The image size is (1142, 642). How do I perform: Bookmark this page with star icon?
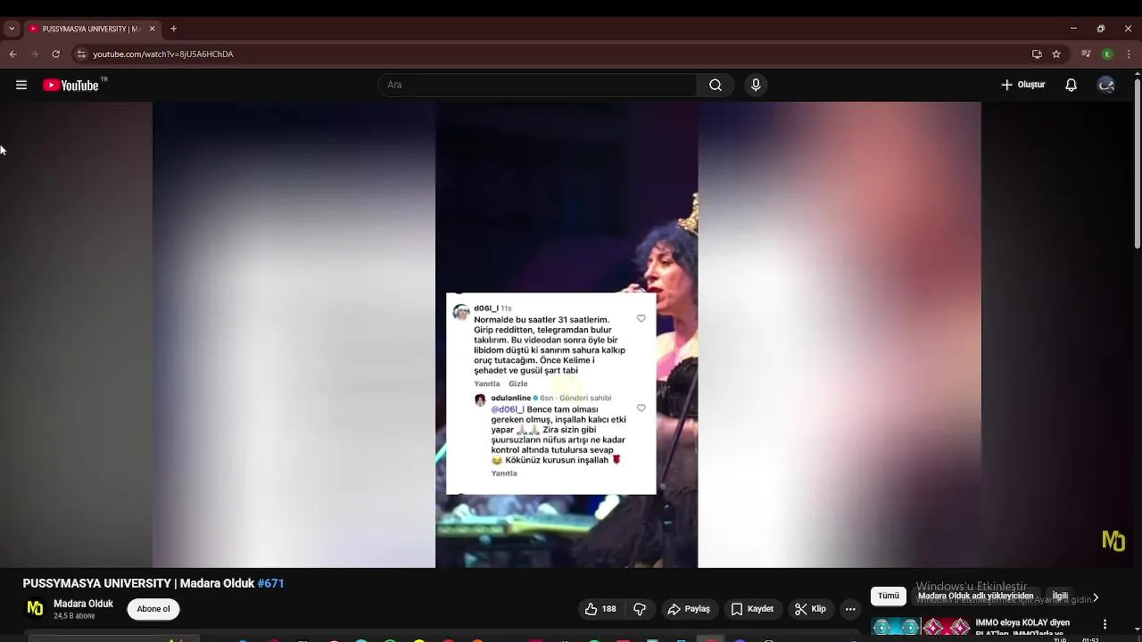(1056, 54)
